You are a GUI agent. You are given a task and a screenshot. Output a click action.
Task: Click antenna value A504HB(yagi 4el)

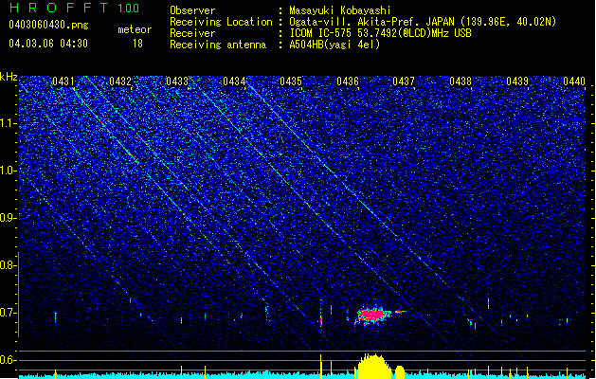pyautogui.click(x=334, y=45)
